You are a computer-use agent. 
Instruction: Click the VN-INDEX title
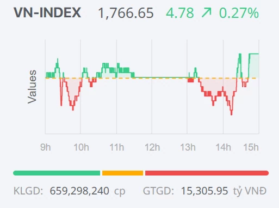47,12
